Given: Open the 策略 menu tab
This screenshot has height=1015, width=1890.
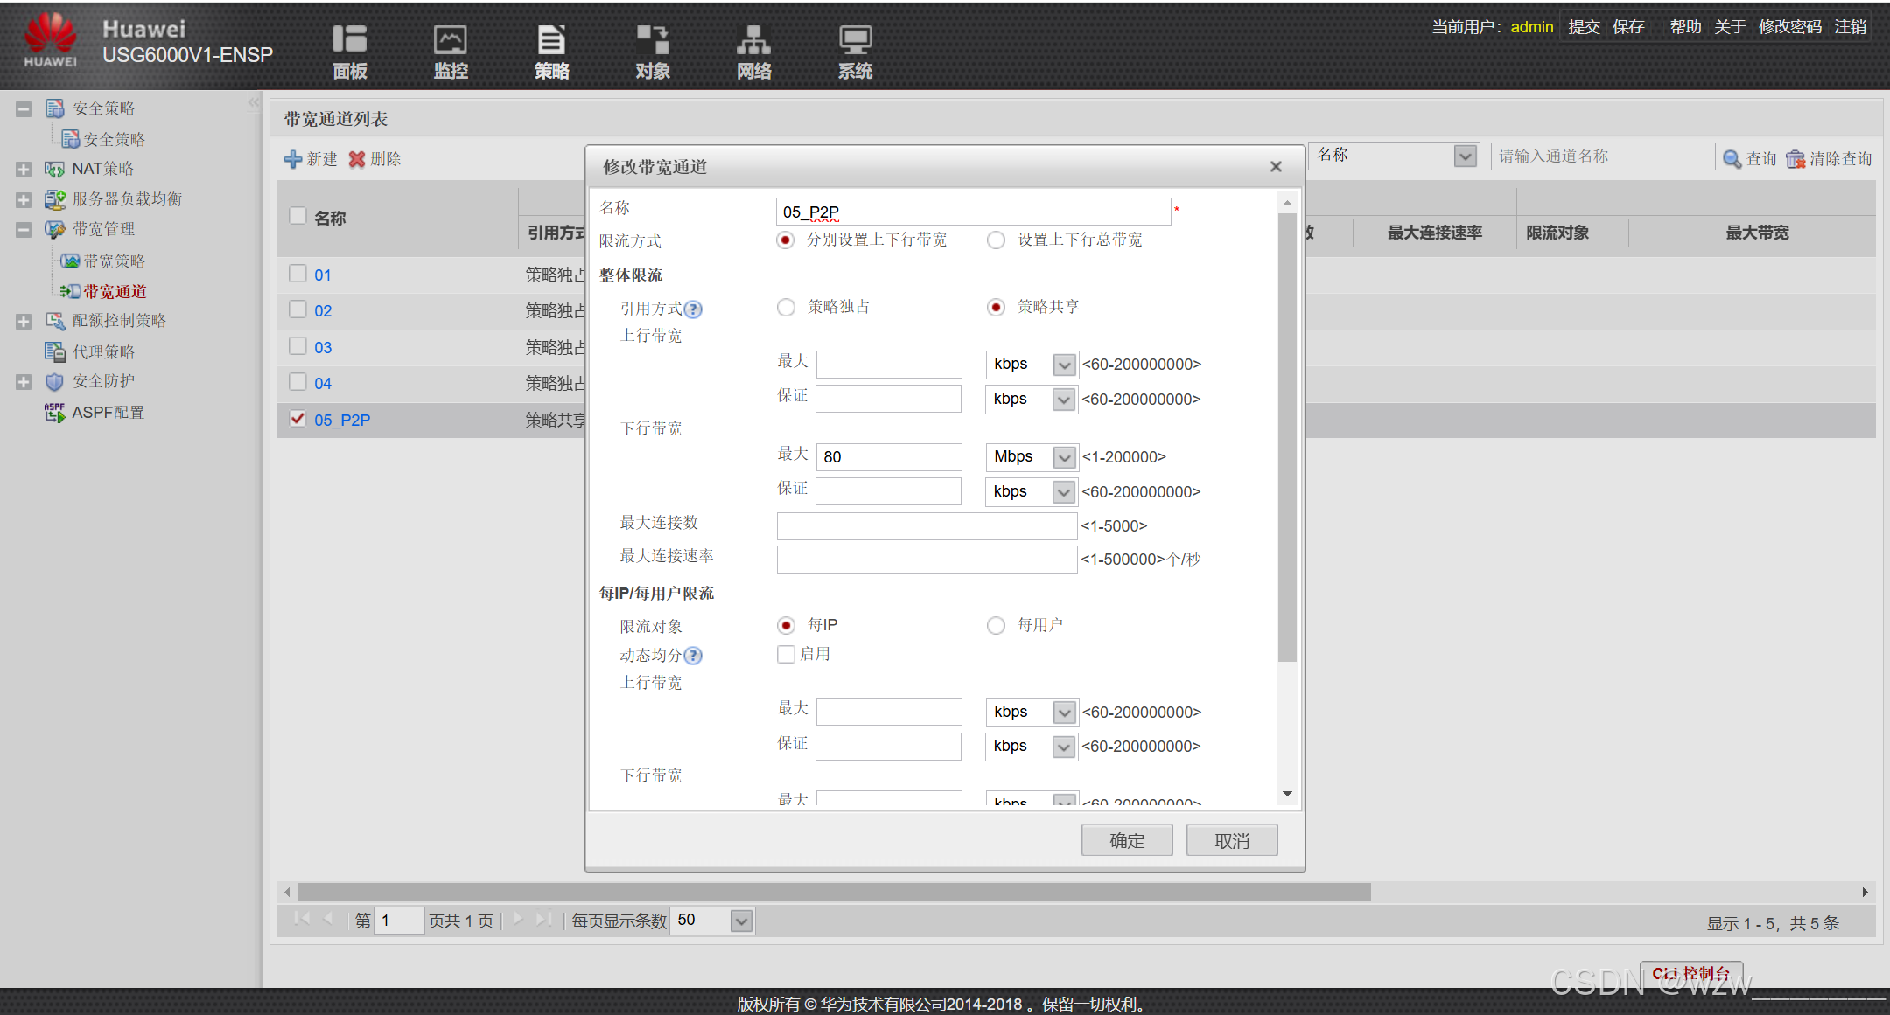Looking at the screenshot, I should (551, 51).
